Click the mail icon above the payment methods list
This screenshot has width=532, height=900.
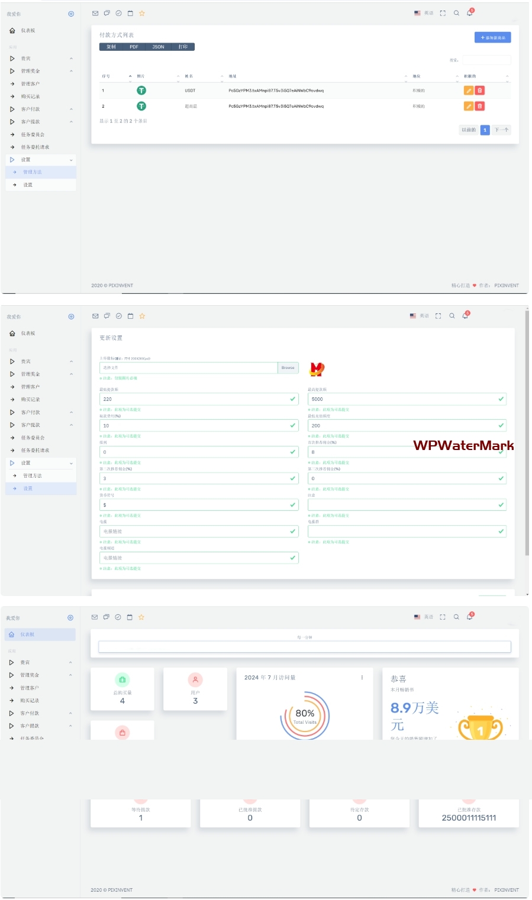point(95,13)
